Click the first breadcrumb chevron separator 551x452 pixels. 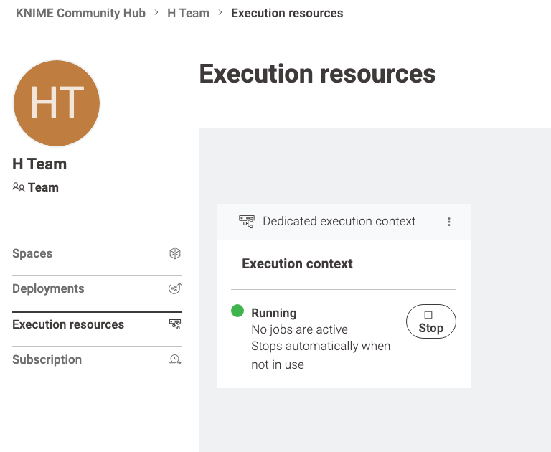coord(156,13)
